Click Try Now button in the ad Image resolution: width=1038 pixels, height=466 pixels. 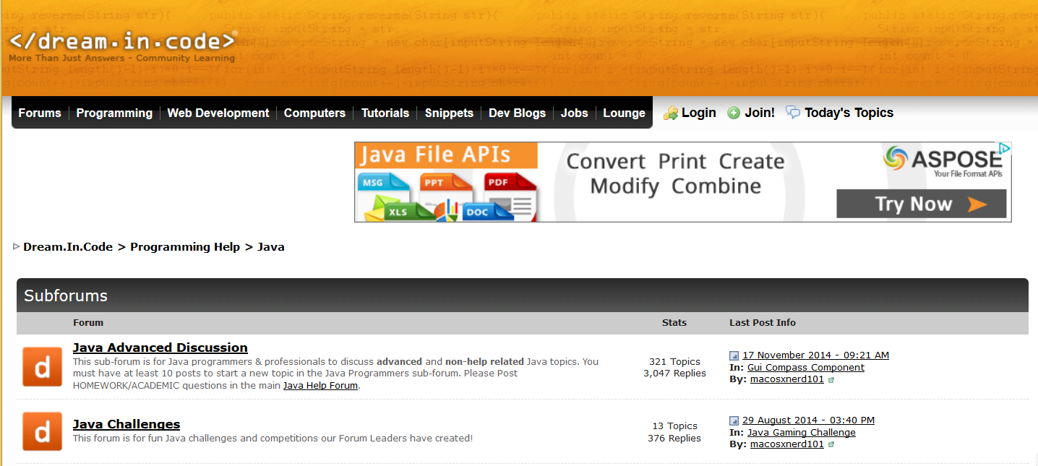(922, 204)
